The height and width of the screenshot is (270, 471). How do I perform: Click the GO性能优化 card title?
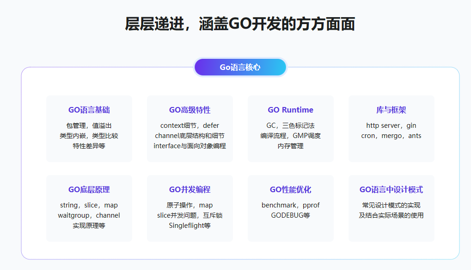point(290,189)
